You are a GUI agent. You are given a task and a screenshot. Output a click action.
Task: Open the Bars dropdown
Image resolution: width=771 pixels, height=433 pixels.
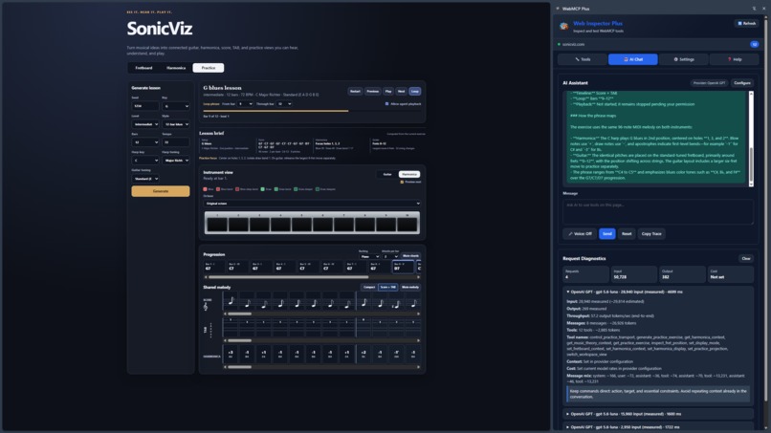(x=145, y=142)
